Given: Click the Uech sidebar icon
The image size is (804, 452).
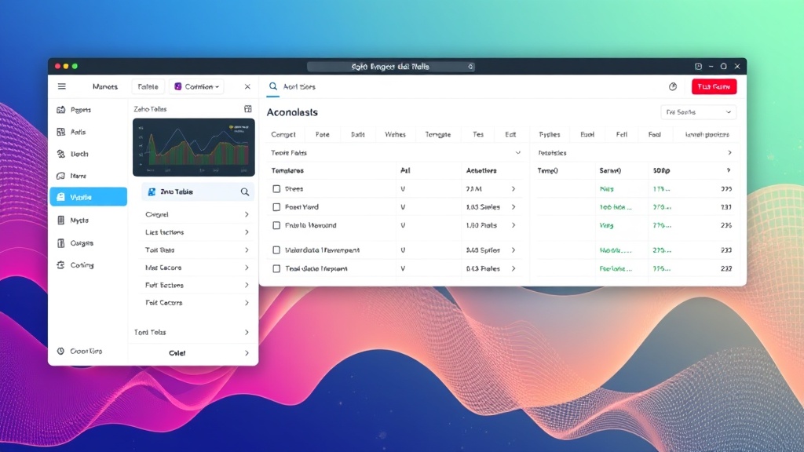Looking at the screenshot, I should 61,154.
